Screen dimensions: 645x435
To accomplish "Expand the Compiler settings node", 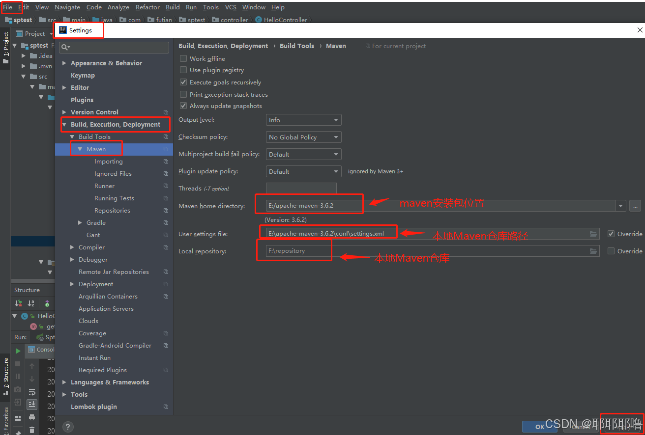I will [x=72, y=247].
